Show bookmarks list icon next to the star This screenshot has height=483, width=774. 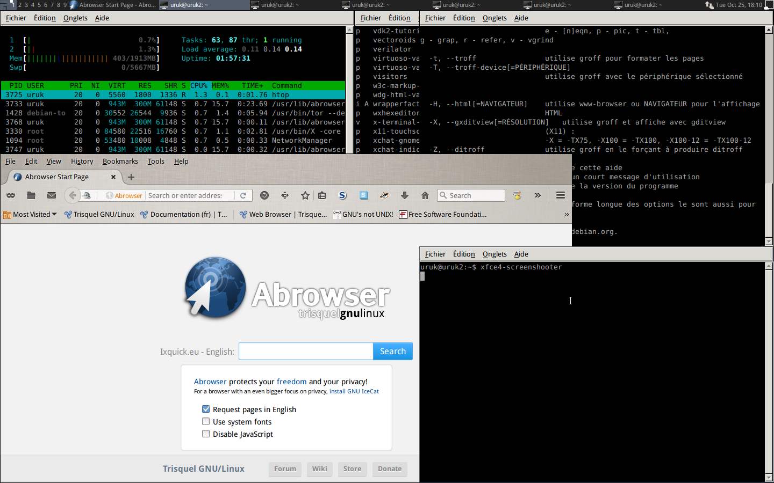click(x=322, y=195)
